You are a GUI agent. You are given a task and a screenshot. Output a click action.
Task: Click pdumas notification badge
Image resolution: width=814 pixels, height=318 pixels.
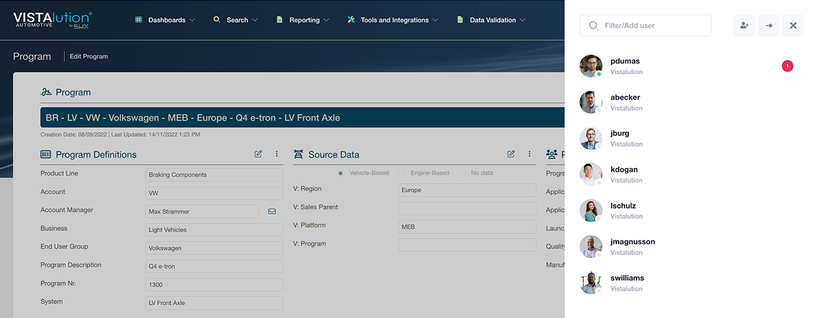tap(787, 66)
